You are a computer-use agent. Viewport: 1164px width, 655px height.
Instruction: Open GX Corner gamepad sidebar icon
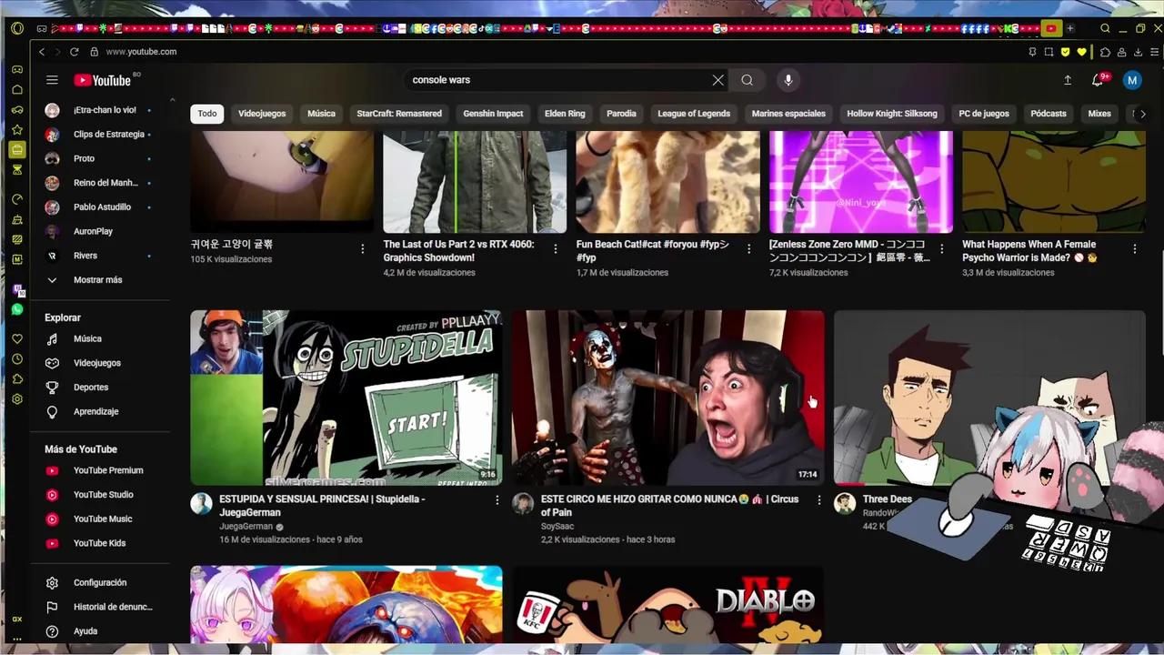tap(16, 69)
